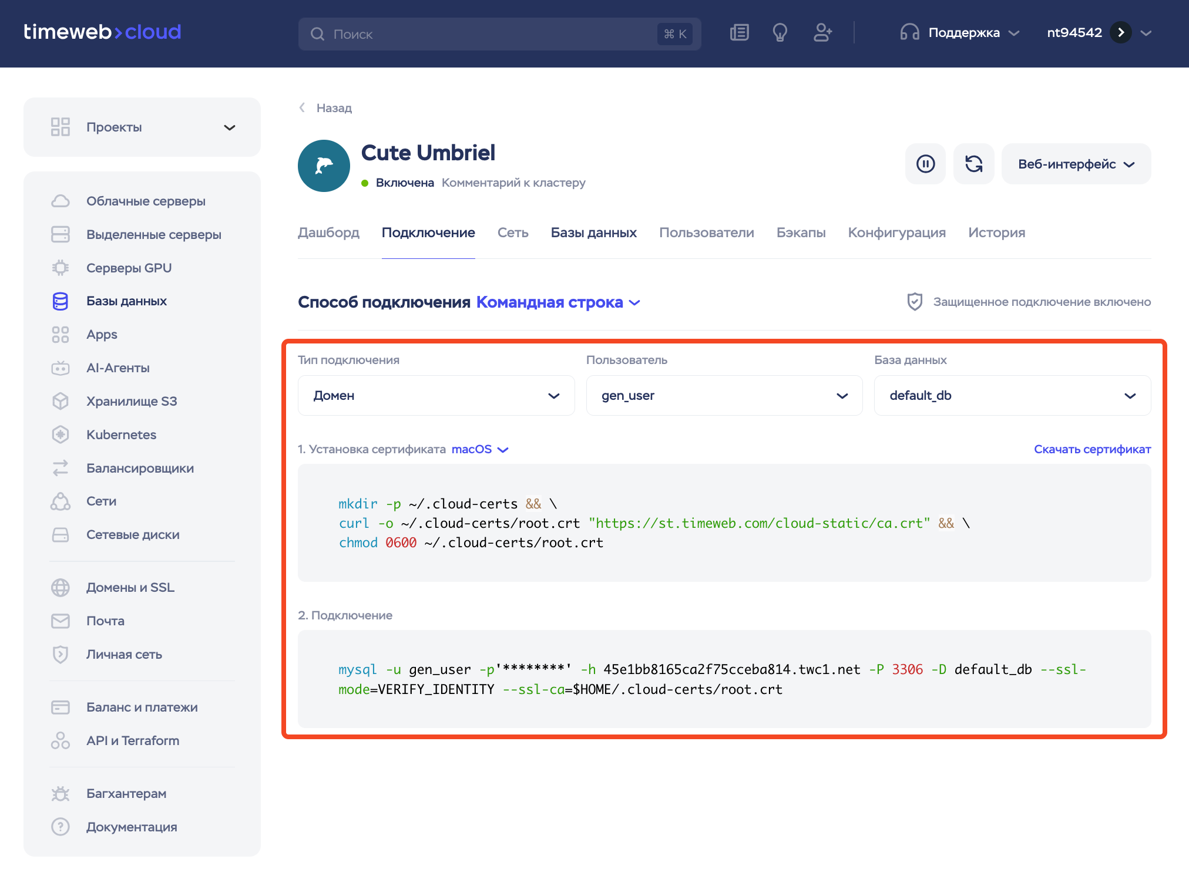Click the mysql connection command block

(724, 679)
